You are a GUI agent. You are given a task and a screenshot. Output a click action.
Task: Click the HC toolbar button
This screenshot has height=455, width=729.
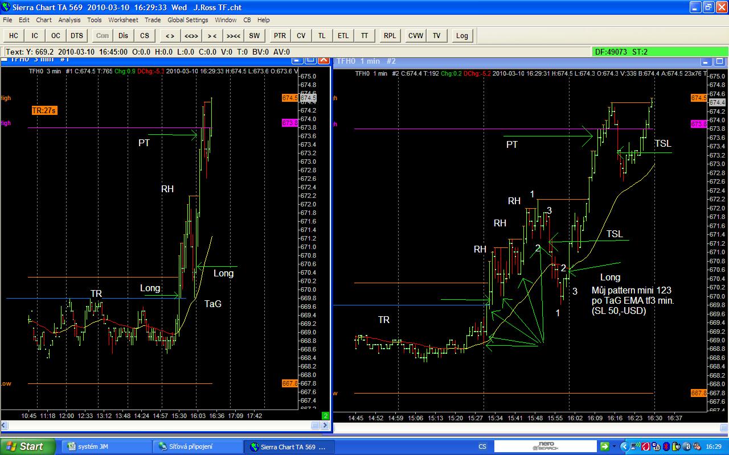(14, 35)
